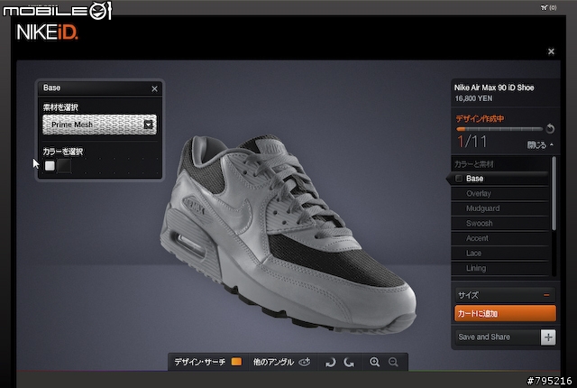This screenshot has width=577, height=388.
Task: Select the Base part in list
Action: tap(499, 179)
